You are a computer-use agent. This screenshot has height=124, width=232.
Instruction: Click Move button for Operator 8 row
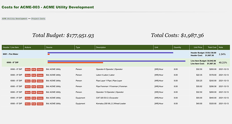(28, 70)
